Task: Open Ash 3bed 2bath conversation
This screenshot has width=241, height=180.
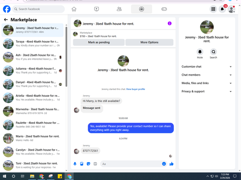Action: pos(32,57)
